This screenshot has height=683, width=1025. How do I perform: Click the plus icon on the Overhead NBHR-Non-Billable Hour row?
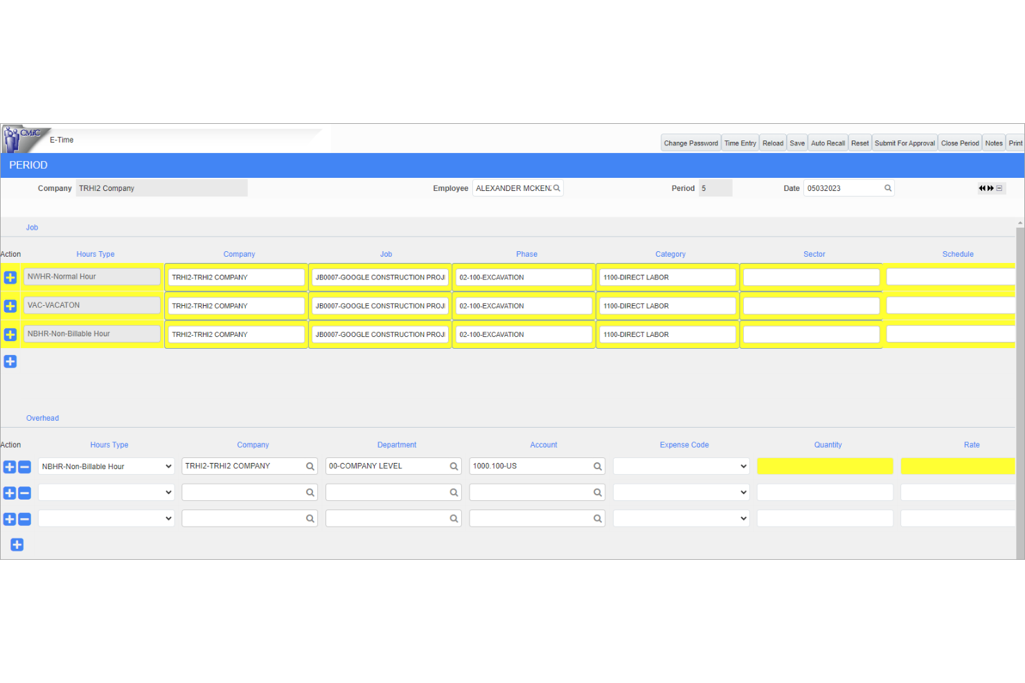(10, 467)
